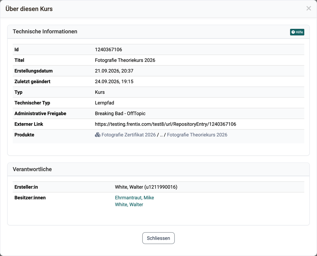Click the Typ value 'Kurs'
The image size is (317, 256).
(100, 92)
